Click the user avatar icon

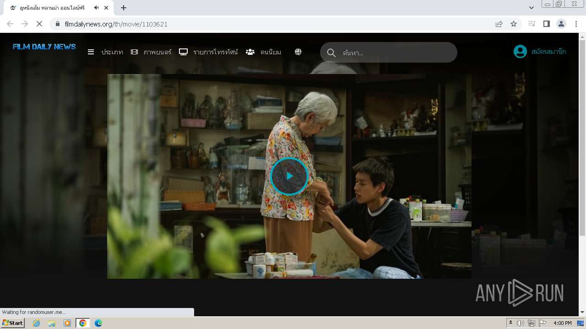pyautogui.click(x=520, y=52)
